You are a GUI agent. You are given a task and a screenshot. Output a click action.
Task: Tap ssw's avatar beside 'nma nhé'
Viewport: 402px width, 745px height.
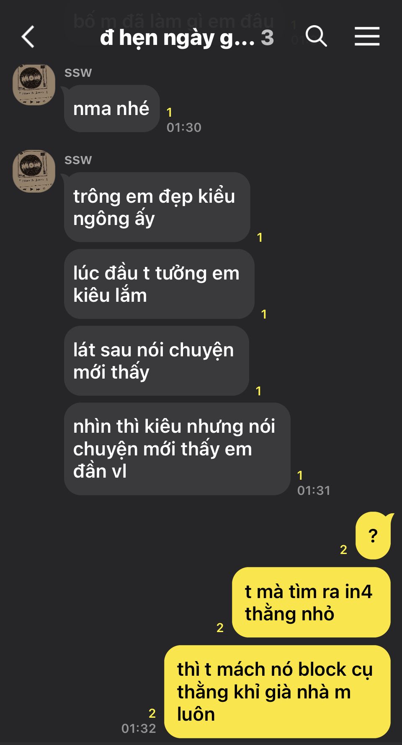[34, 84]
